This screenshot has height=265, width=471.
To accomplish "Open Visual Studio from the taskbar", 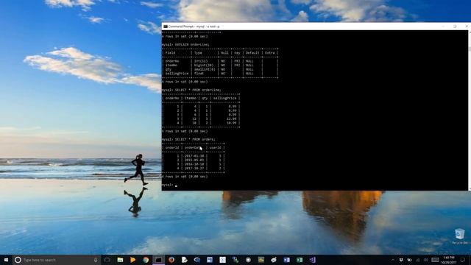I will [x=312, y=260].
